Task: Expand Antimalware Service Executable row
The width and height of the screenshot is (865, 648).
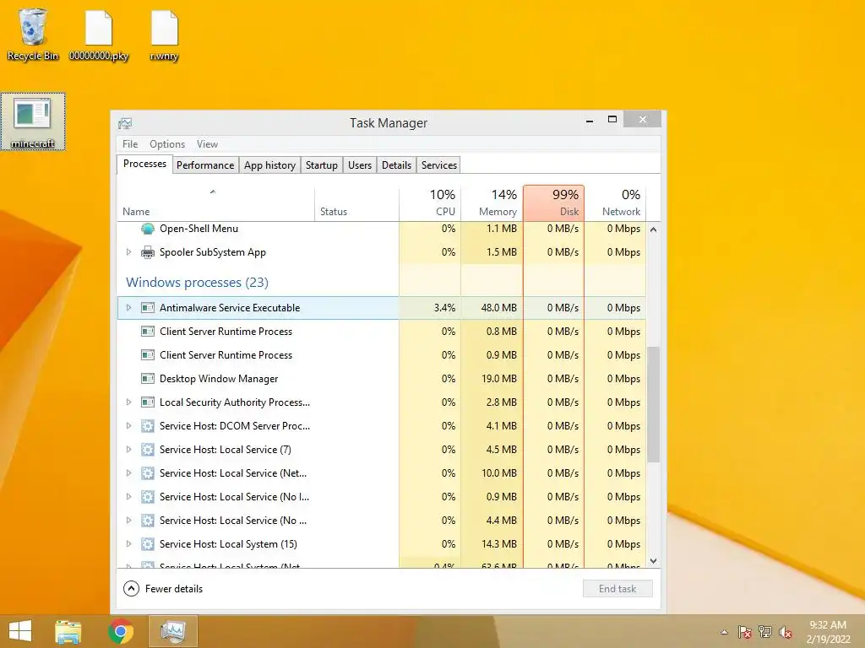Action: pos(128,307)
